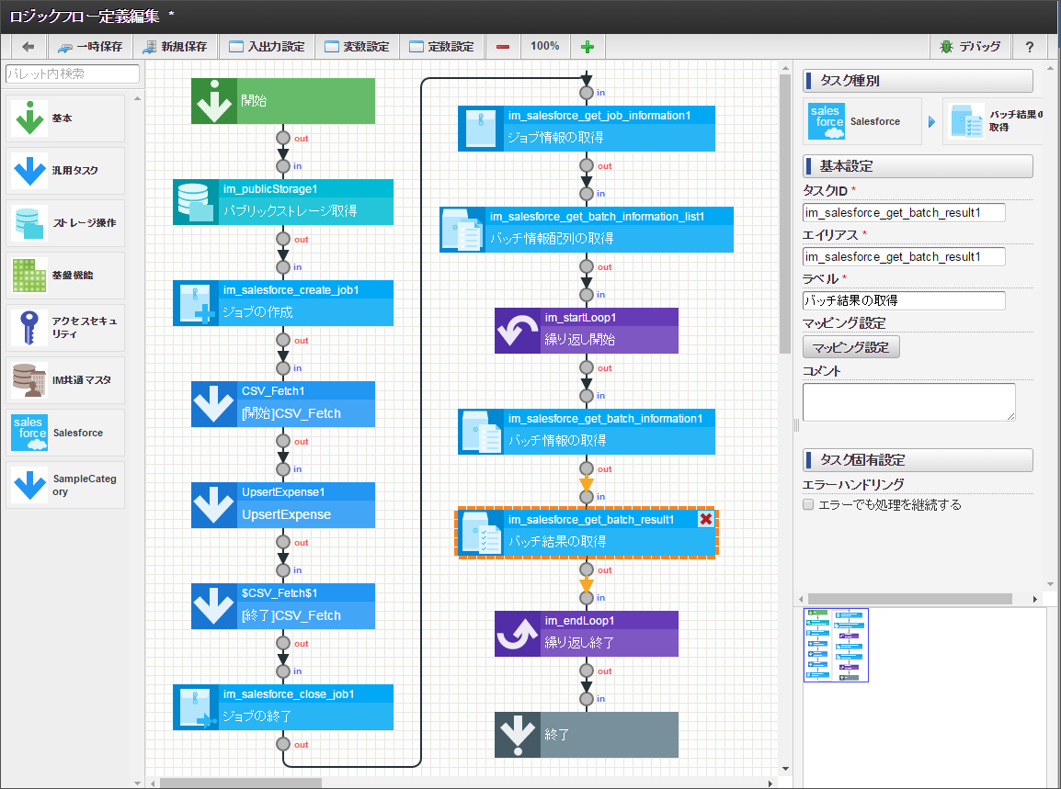Image resolution: width=1061 pixels, height=789 pixels.
Task: Click the property panel horizontal scrollbar
Action: (909, 599)
